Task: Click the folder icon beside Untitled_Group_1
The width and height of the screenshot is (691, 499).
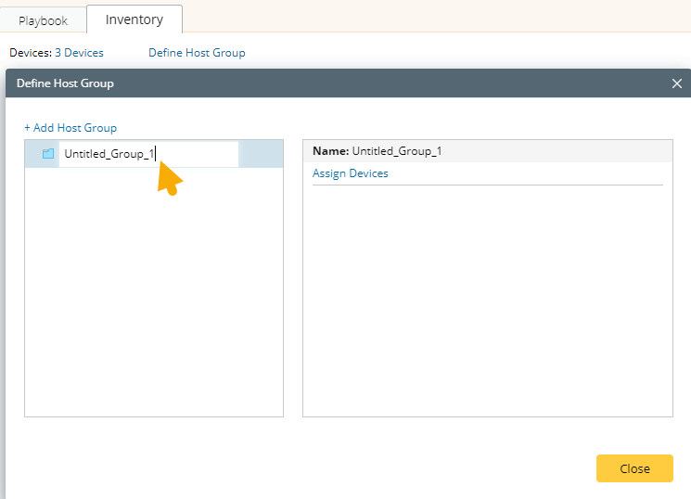Action: [x=48, y=154]
